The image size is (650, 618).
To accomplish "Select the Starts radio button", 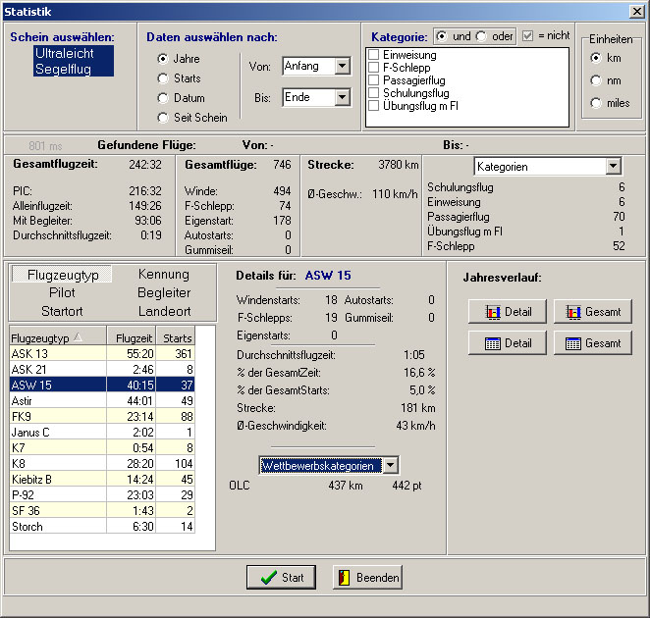I will pyautogui.click(x=163, y=78).
